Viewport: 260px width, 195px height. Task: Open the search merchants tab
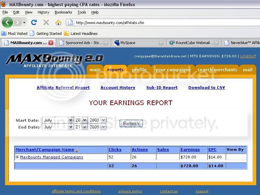[x=217, y=70]
